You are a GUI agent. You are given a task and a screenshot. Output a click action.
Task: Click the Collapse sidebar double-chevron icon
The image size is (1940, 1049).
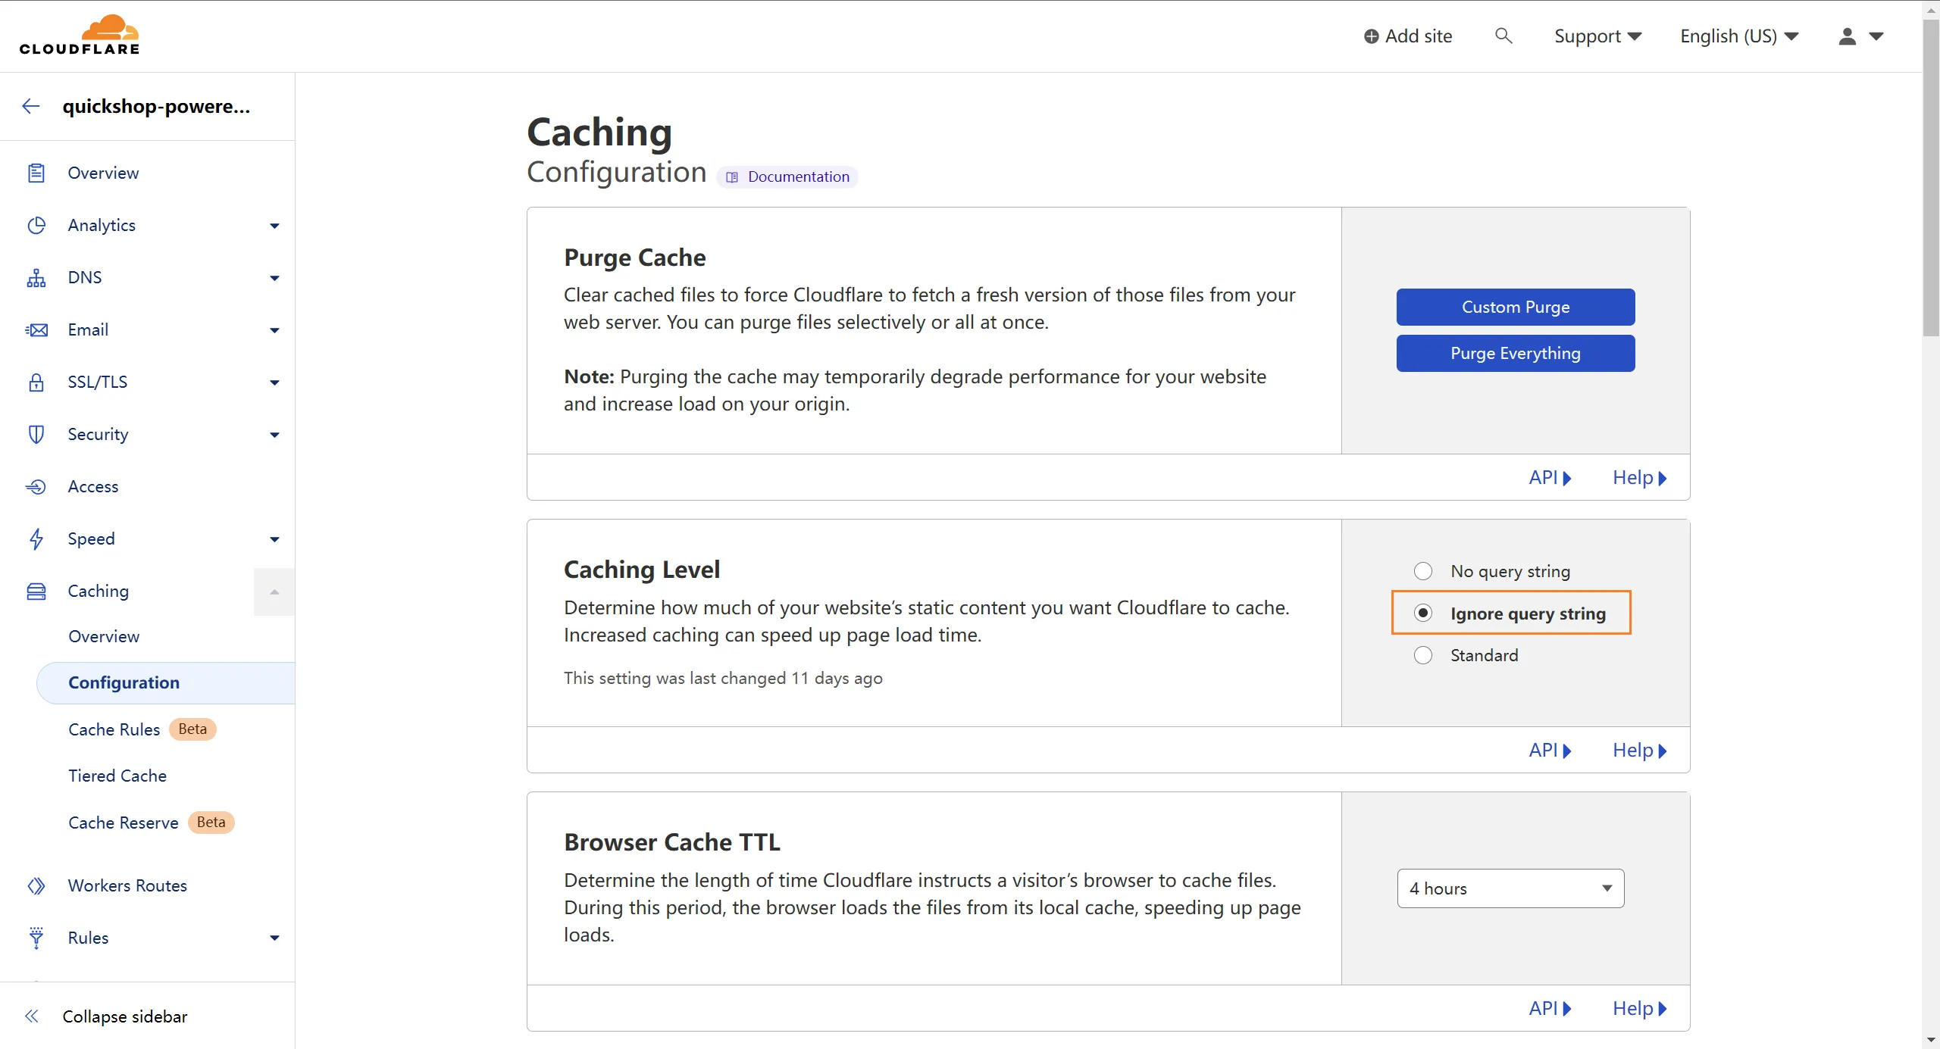pos(31,1016)
